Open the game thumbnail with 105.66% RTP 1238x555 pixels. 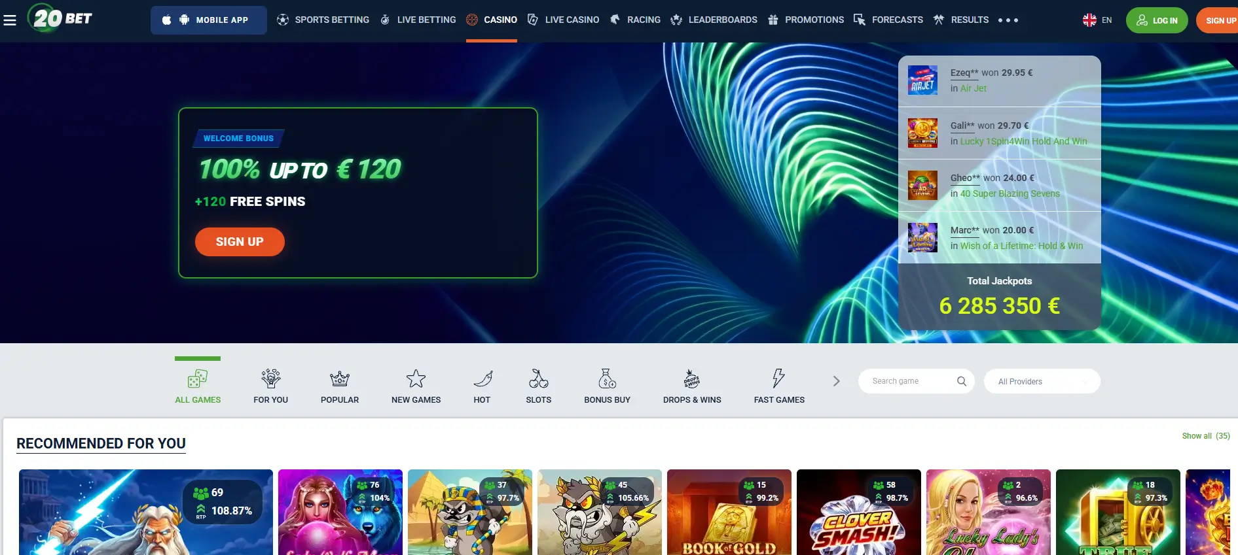pos(600,513)
